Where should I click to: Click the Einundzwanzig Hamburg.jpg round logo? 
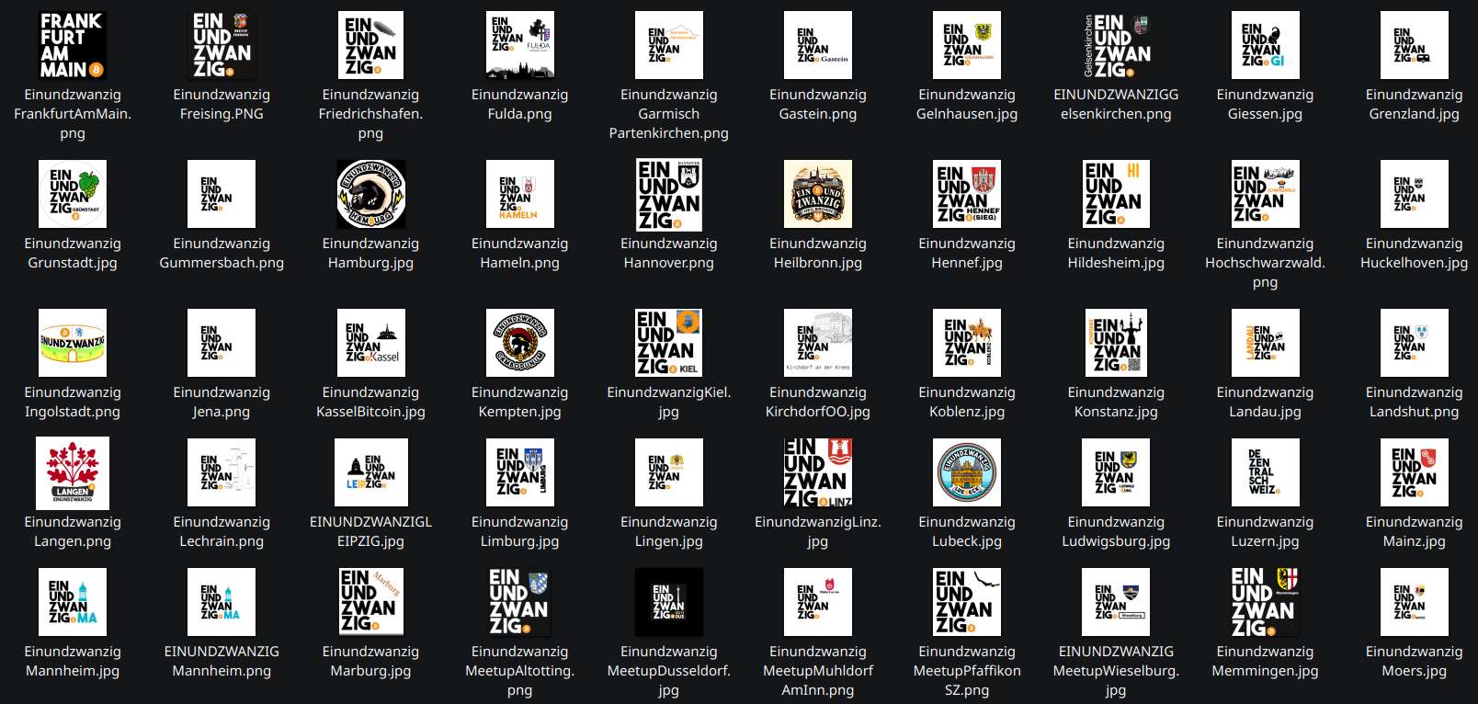coord(370,194)
